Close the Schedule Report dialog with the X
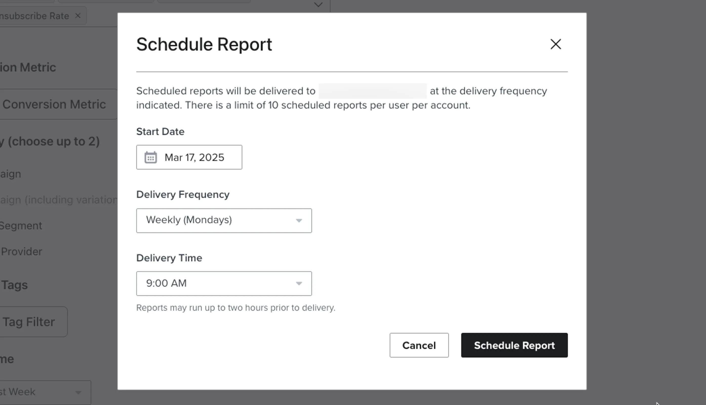Image resolution: width=706 pixels, height=405 pixels. pyautogui.click(x=555, y=44)
